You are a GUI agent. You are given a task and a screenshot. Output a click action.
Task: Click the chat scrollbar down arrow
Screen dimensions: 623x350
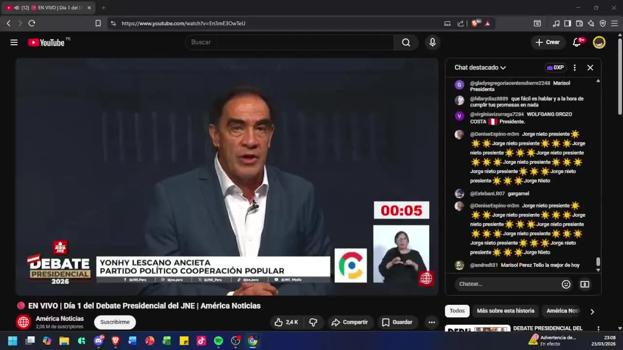(x=598, y=270)
